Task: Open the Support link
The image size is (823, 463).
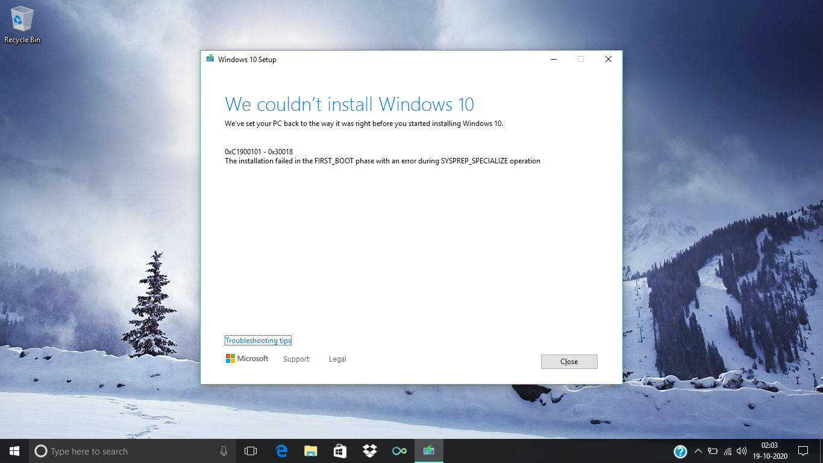Action: click(296, 359)
